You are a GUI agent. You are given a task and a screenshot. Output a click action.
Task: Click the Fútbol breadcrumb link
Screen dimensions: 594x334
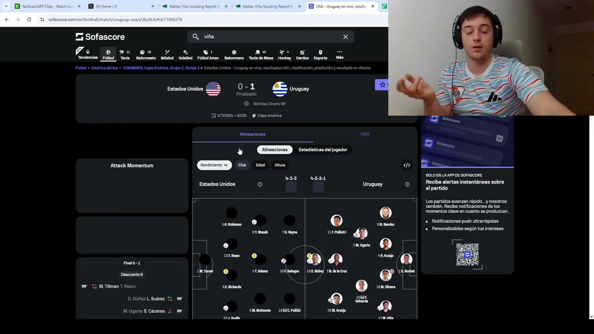[81, 68]
